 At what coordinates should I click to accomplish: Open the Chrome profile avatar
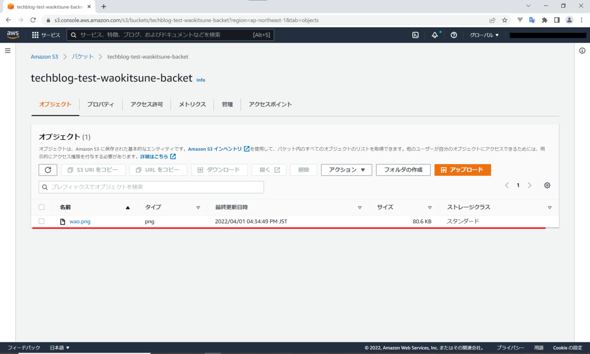click(569, 20)
